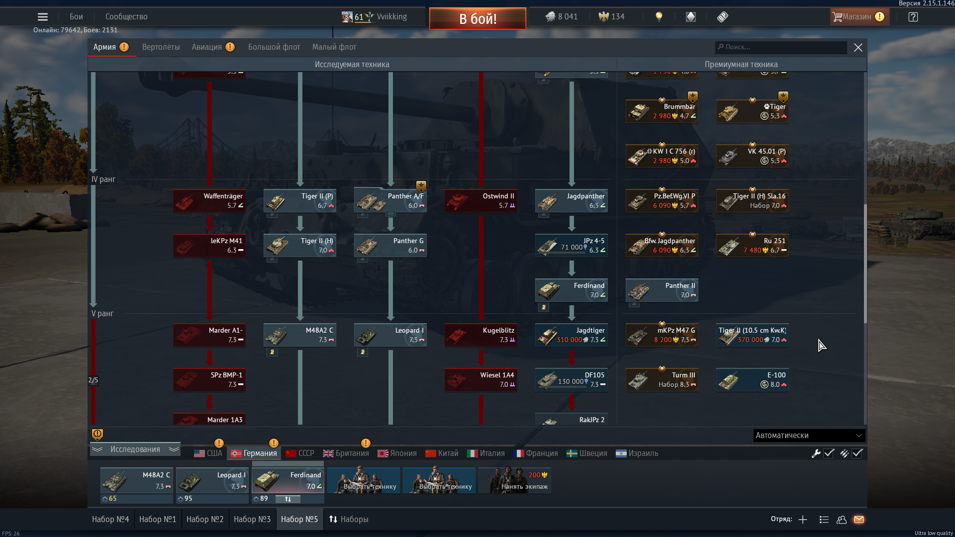Select the Ferdinand crew slot

(x=288, y=481)
